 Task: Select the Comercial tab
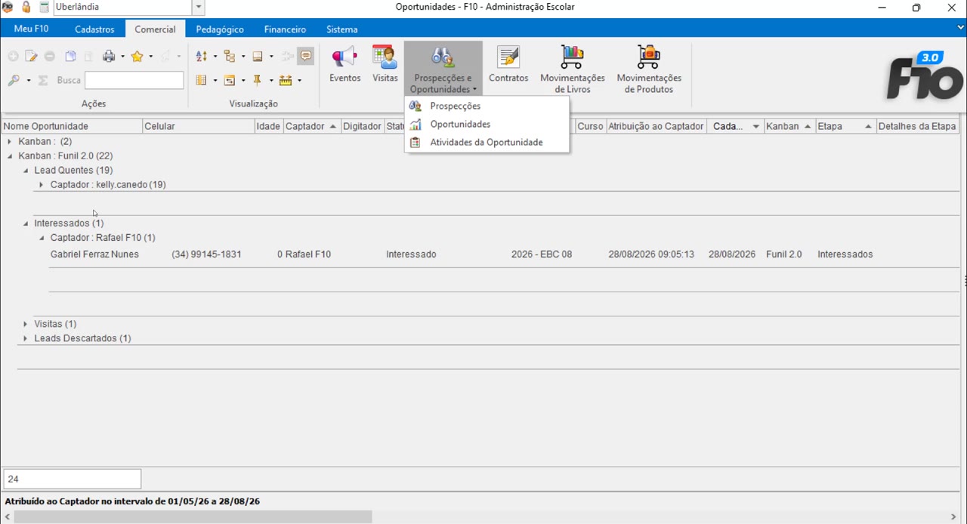[155, 29]
